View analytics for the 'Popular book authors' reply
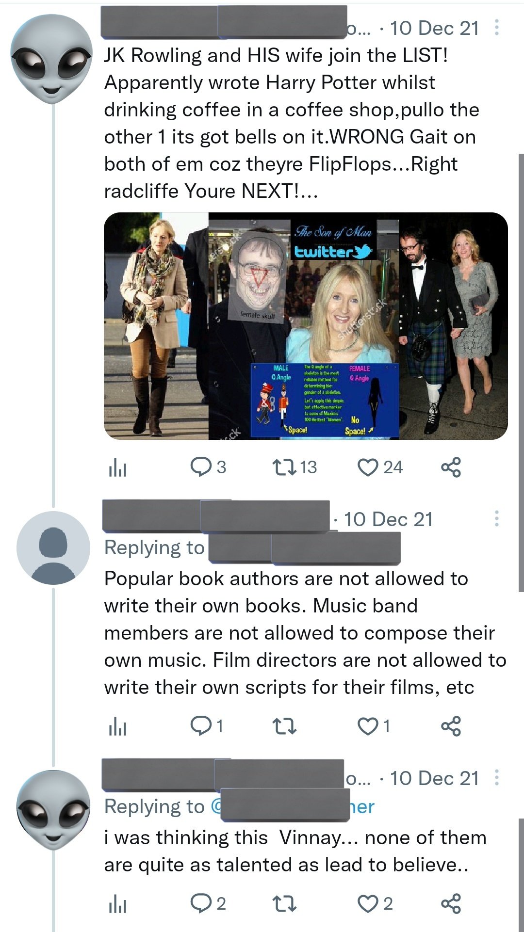This screenshot has height=932, width=524. pyautogui.click(x=117, y=727)
